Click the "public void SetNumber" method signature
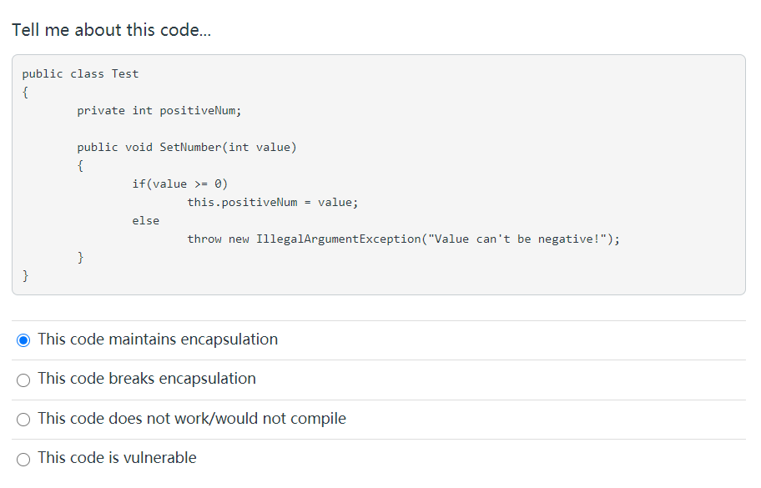 [186, 147]
